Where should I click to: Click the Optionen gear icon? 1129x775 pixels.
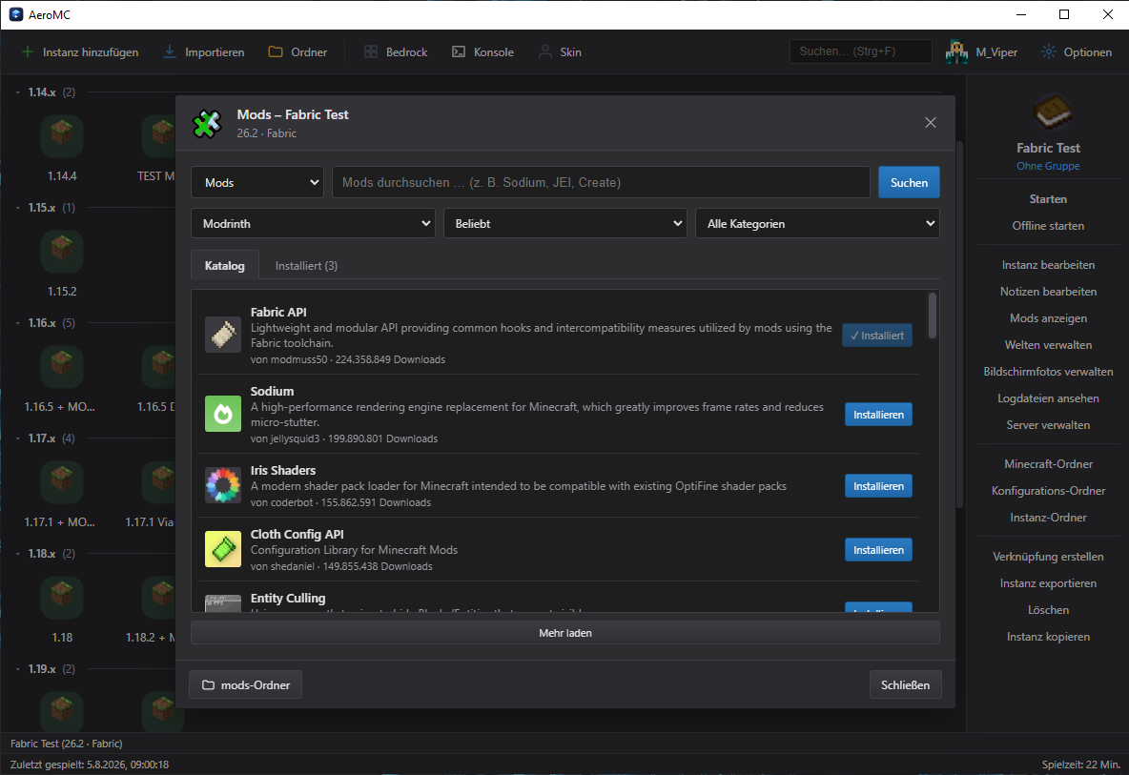1049,51
